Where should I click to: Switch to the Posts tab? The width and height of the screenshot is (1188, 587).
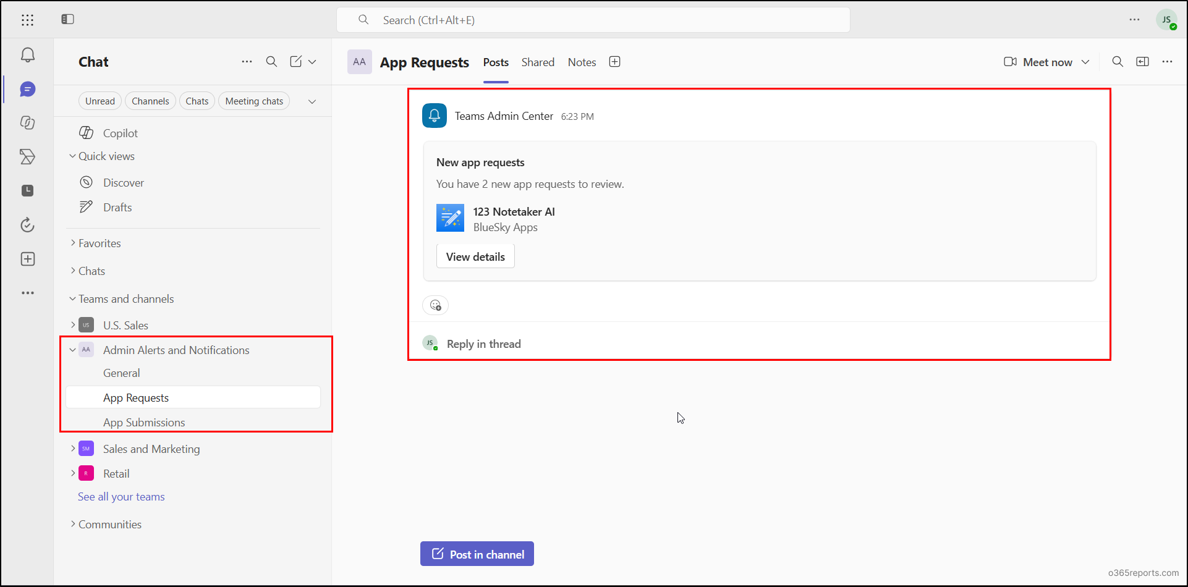click(x=496, y=62)
